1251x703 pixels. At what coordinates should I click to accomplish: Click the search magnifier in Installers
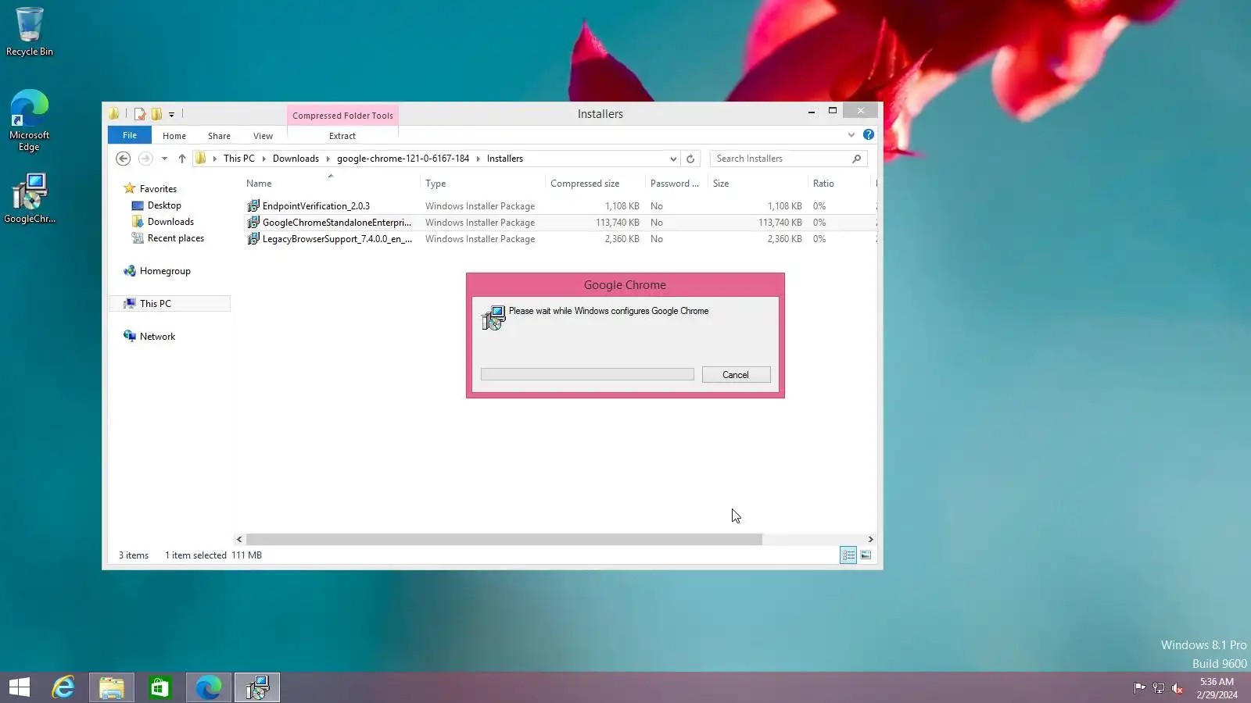pyautogui.click(x=857, y=159)
